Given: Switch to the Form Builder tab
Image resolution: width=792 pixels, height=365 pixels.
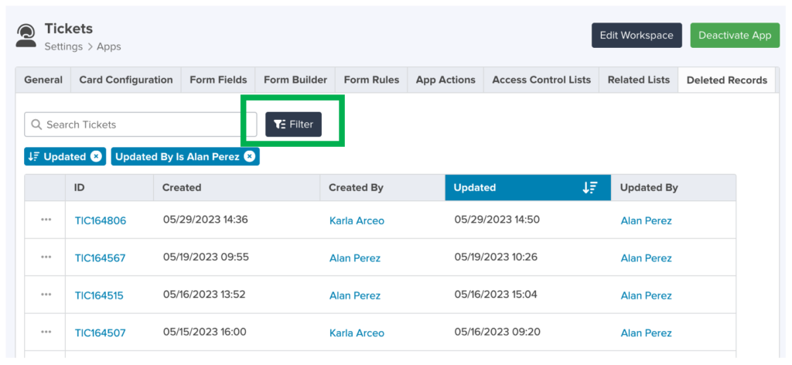Looking at the screenshot, I should 295,80.
